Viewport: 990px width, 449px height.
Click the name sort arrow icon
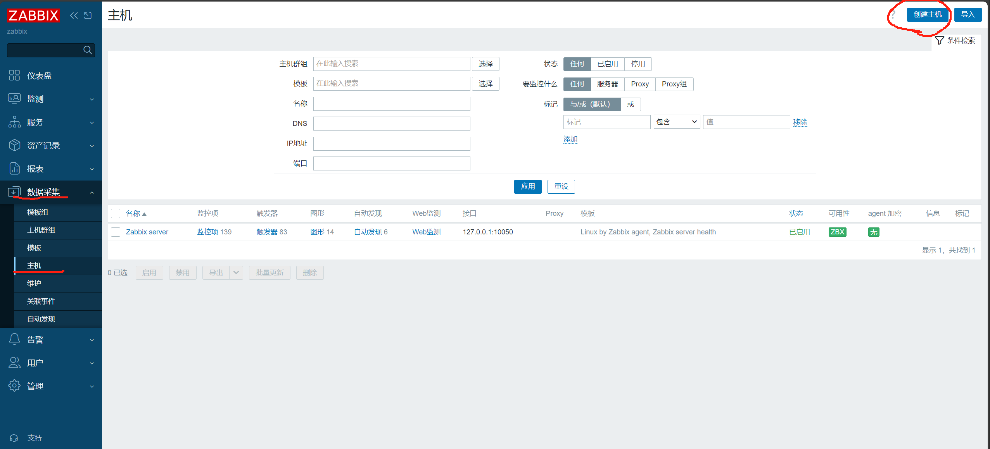click(144, 214)
